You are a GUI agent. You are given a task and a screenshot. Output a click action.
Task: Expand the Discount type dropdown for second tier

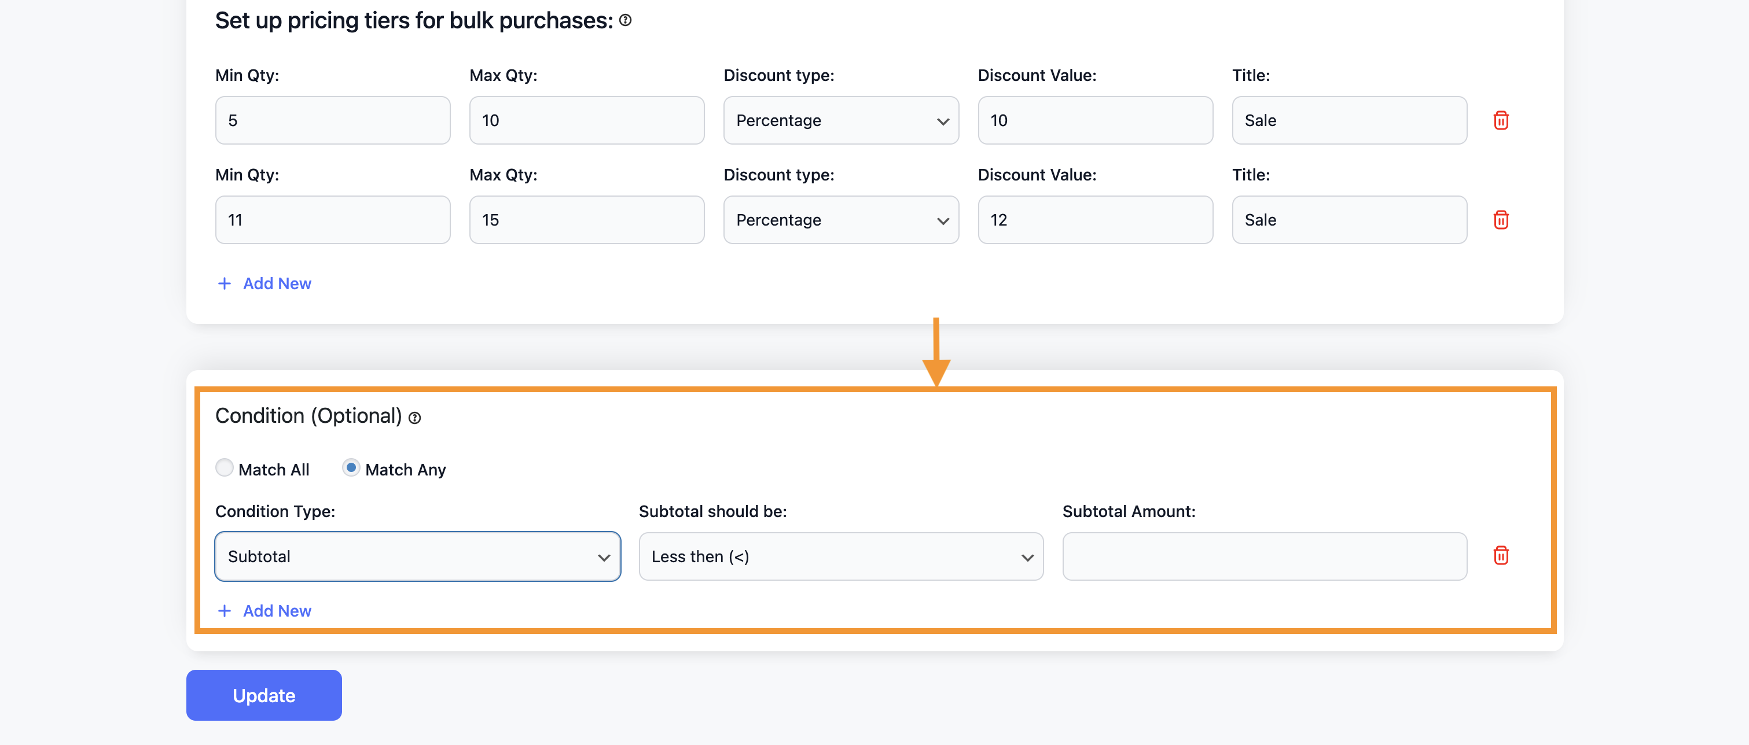point(841,220)
